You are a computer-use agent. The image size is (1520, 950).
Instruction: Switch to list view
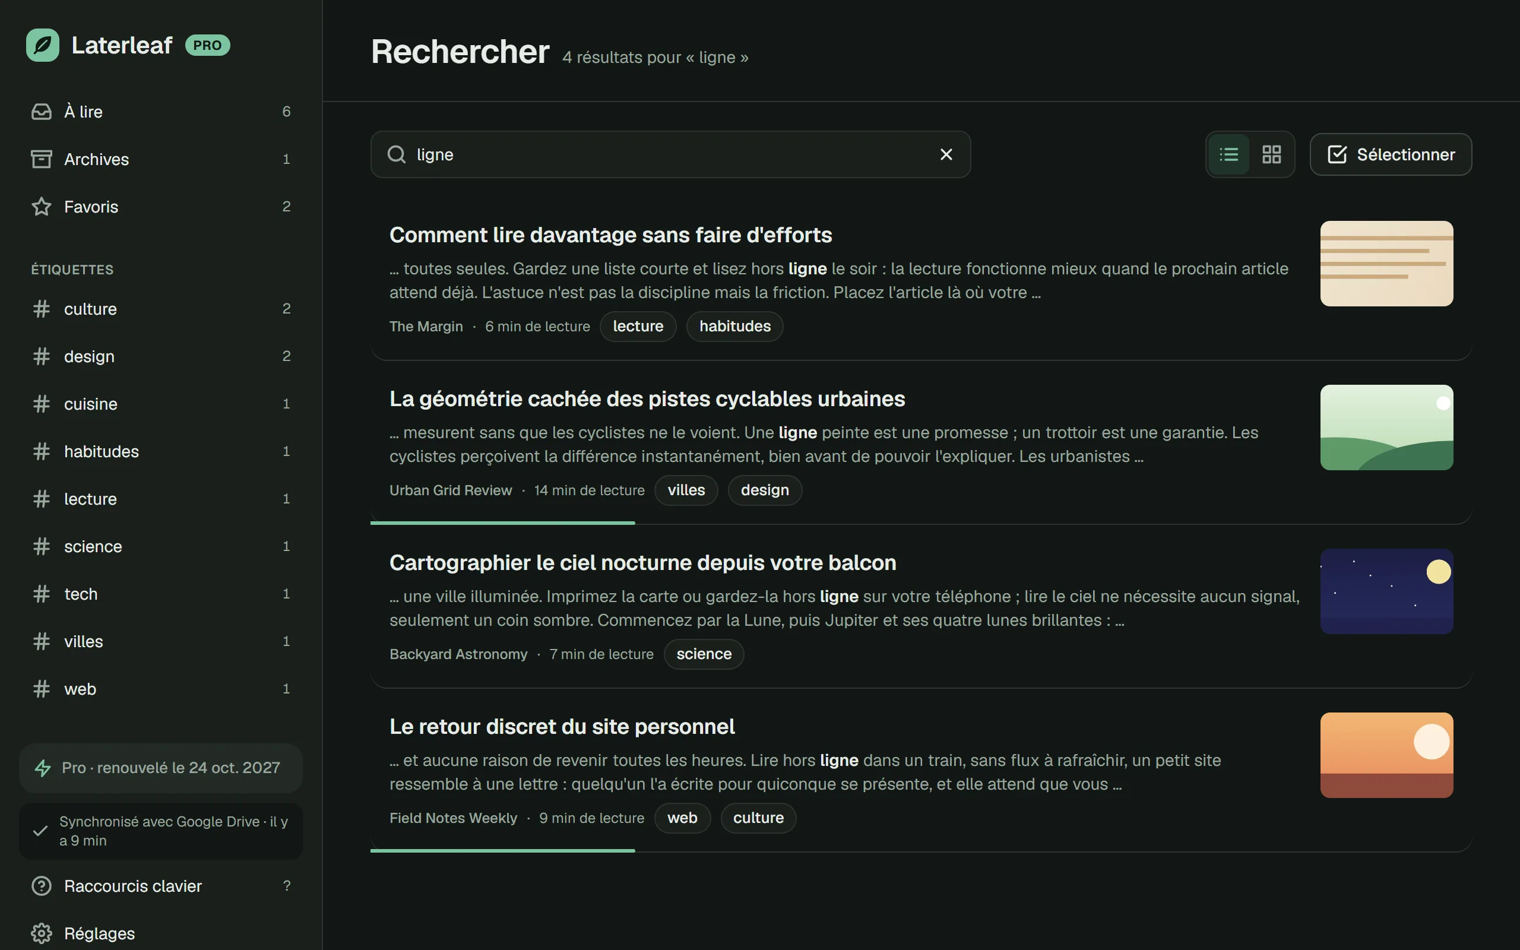pos(1228,154)
